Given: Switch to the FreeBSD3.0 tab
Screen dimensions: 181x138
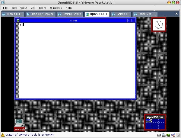Looking at the screenshot, I should (x=13, y=14).
